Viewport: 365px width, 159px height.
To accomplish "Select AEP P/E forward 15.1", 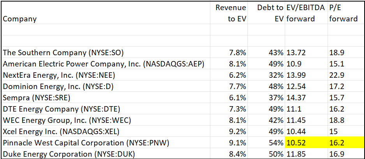I will coord(346,64).
